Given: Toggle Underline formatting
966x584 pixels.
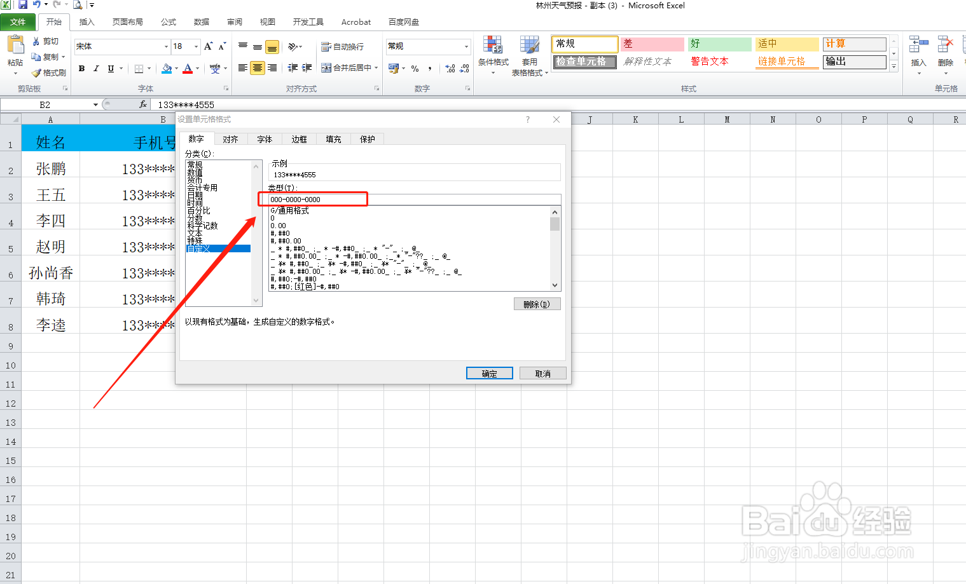Looking at the screenshot, I should coord(111,69).
